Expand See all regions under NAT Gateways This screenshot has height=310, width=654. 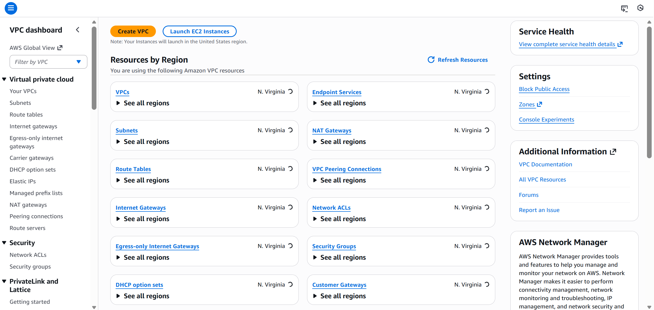tap(339, 142)
